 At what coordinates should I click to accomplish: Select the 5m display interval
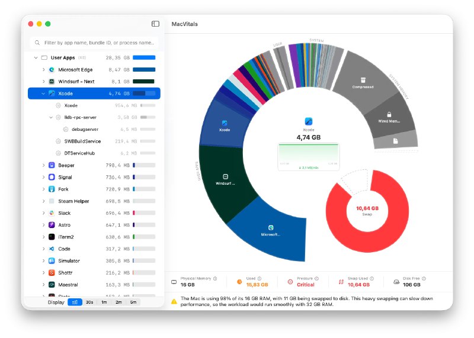click(x=133, y=302)
